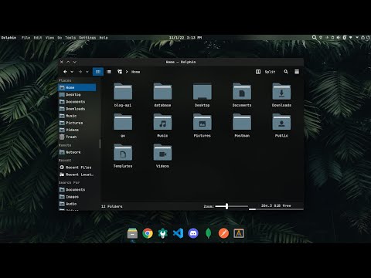Image resolution: width=371 pixels, height=278 pixels.
Task: Open the hamburger menu in Dolphin toolbar
Action: pyautogui.click(x=297, y=72)
